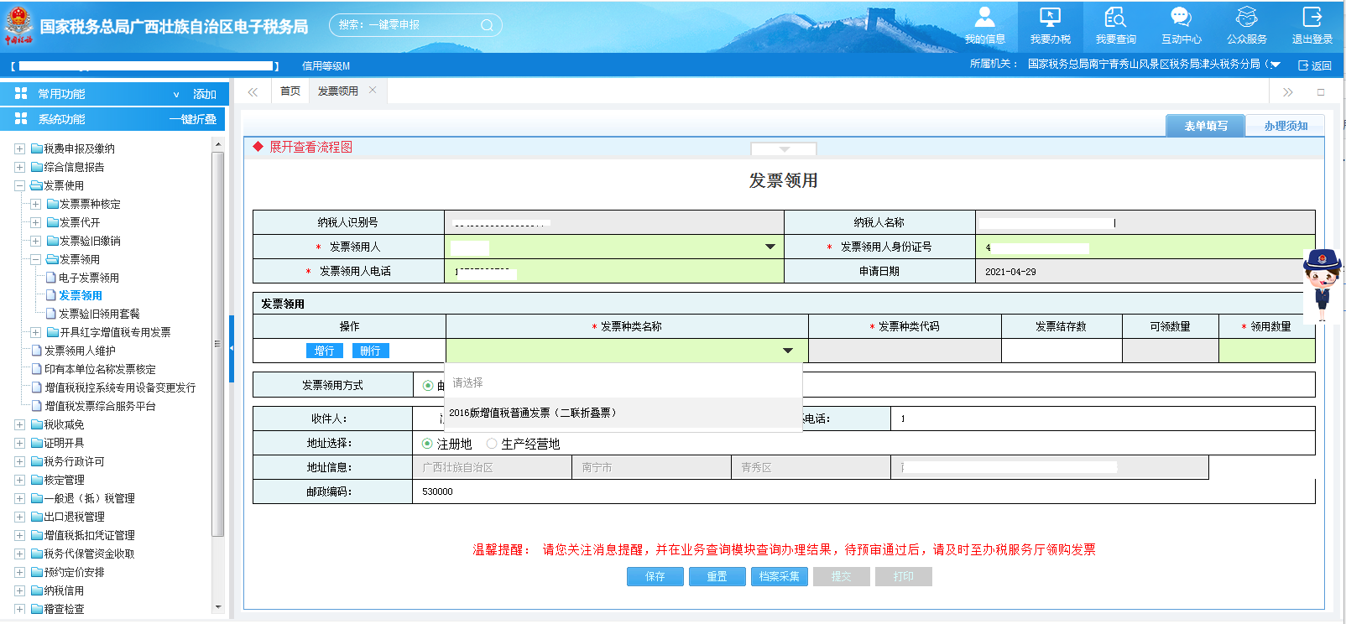Open 我要查询 search document icon
The width and height of the screenshot is (1346, 624).
coord(1115,18)
